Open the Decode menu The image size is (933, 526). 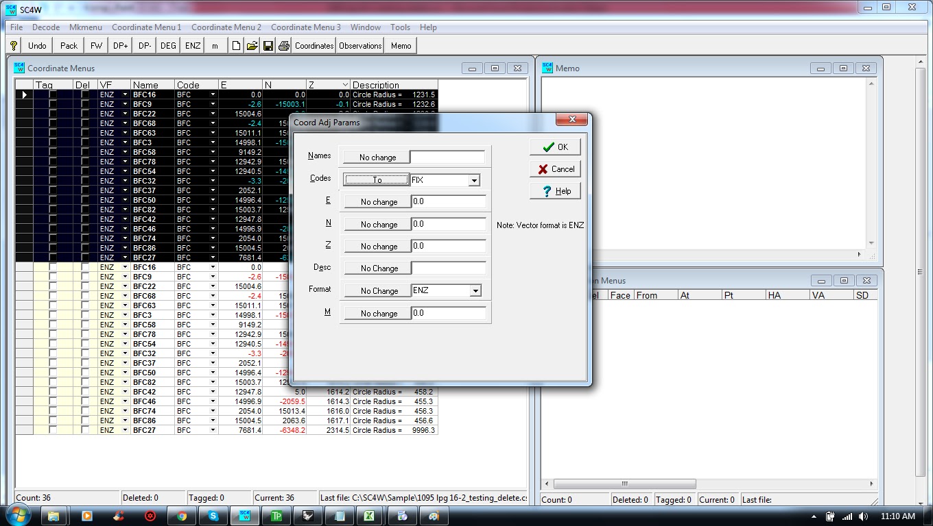pos(45,27)
